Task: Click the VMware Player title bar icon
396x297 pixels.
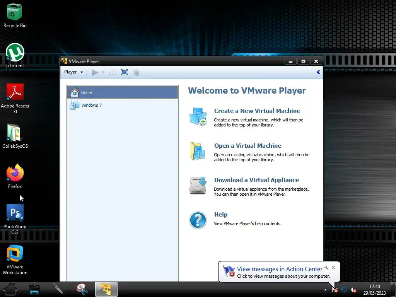Action: [64, 61]
